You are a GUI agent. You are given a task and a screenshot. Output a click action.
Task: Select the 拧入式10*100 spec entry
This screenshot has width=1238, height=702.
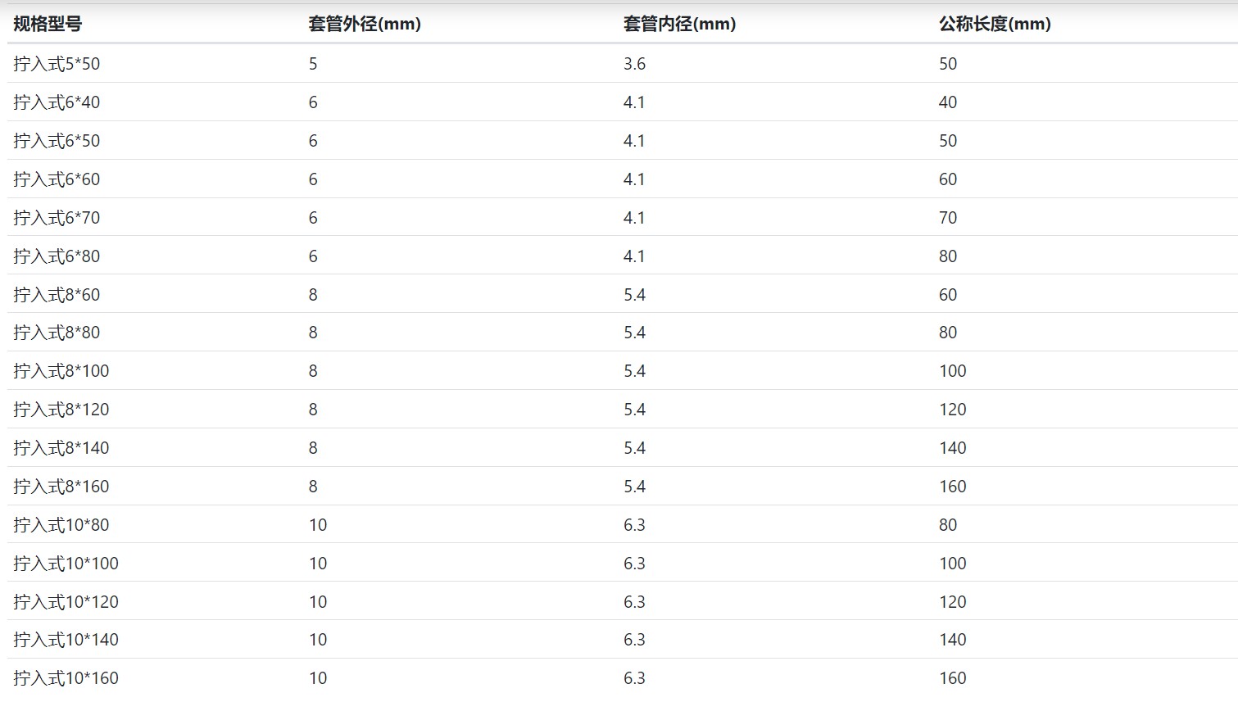(x=66, y=564)
